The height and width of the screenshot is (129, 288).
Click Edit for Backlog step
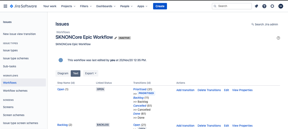[227, 126]
